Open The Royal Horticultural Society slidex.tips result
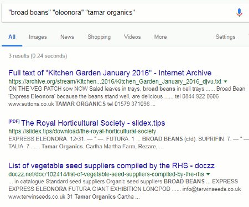The image size is (249, 207). (93, 123)
